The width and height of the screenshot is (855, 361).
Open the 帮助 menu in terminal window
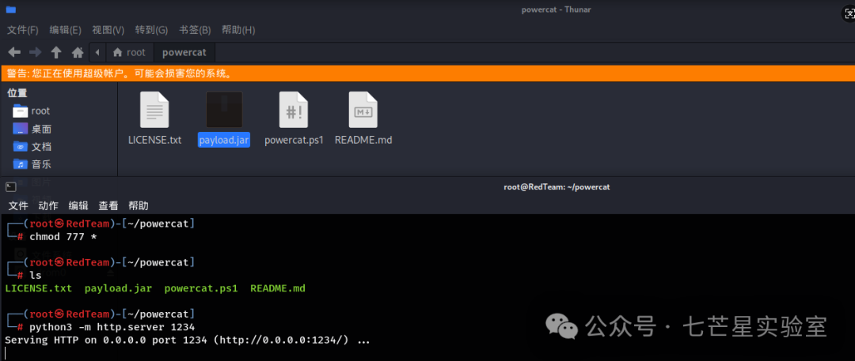point(138,206)
